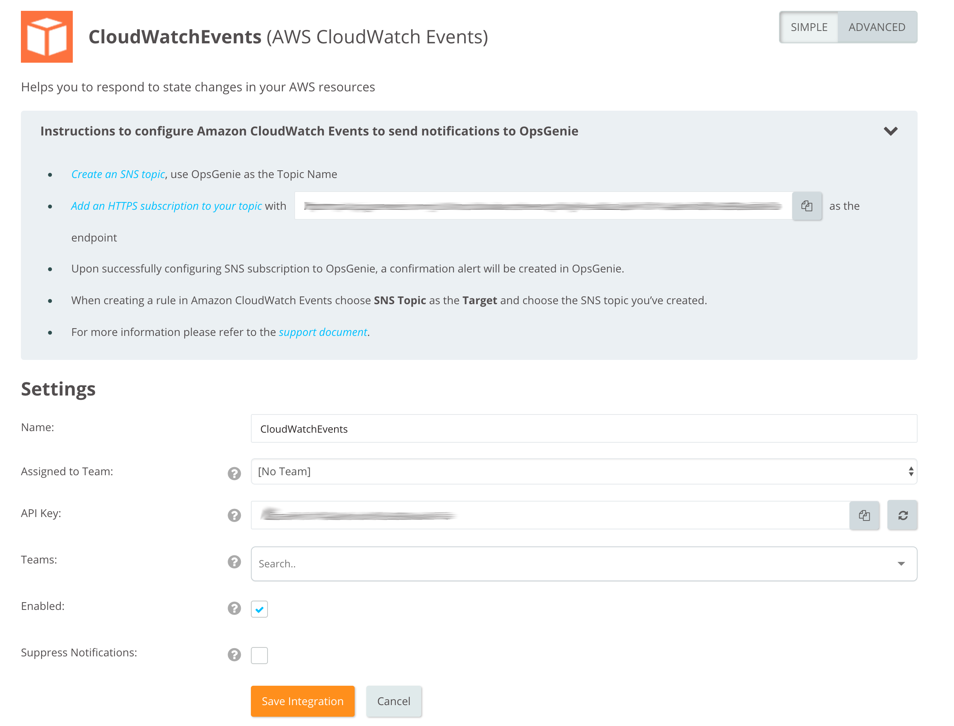Screen dimensions: 954x726
Task: Open help icon beside Teams field
Action: pyautogui.click(x=234, y=562)
